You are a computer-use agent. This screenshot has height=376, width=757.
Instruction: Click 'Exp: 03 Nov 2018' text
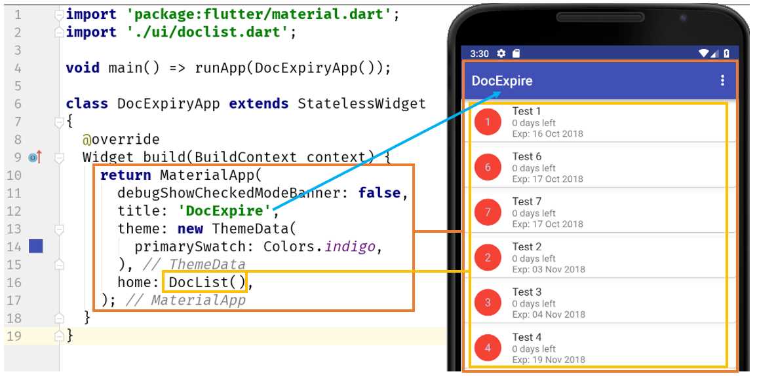(549, 269)
